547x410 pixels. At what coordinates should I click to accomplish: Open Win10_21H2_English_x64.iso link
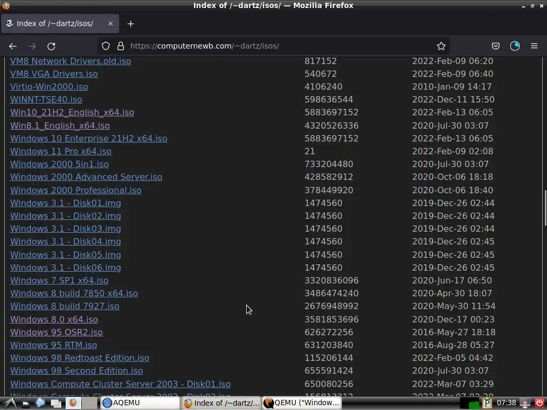click(72, 113)
